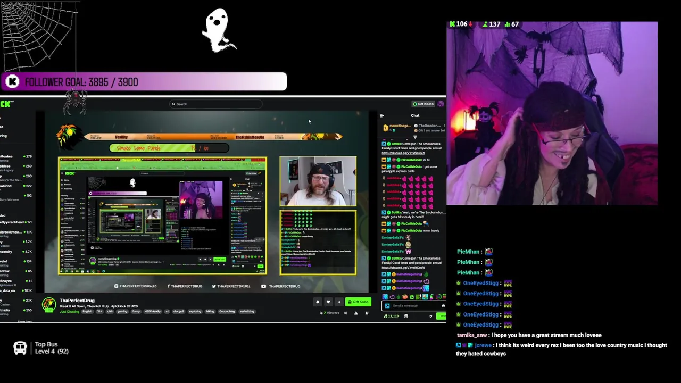The image size is (681, 383).
Task: Click TheFishinMoreOn recent subscriber label
Action: click(250, 137)
